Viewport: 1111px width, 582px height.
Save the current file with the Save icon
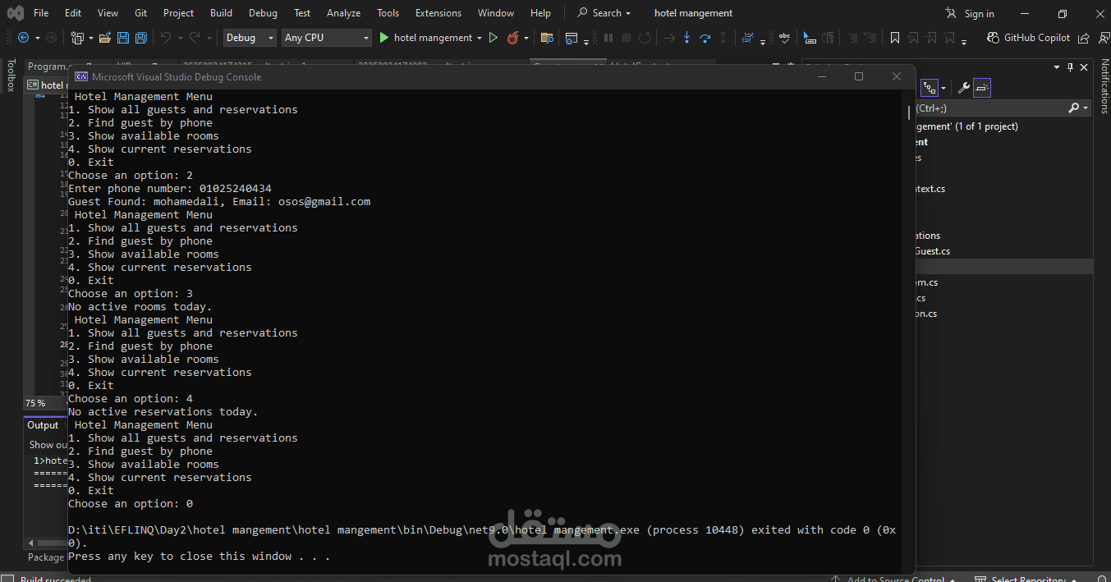click(123, 38)
